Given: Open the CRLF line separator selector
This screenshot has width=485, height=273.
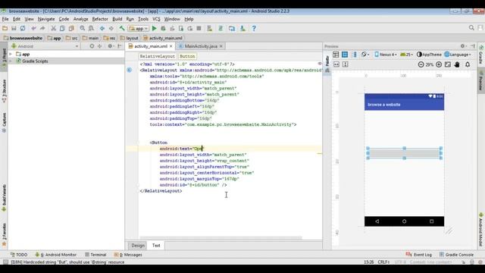Looking at the screenshot, I should (x=384, y=262).
